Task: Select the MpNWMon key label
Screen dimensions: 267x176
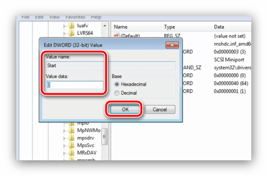Action: pos(89,130)
